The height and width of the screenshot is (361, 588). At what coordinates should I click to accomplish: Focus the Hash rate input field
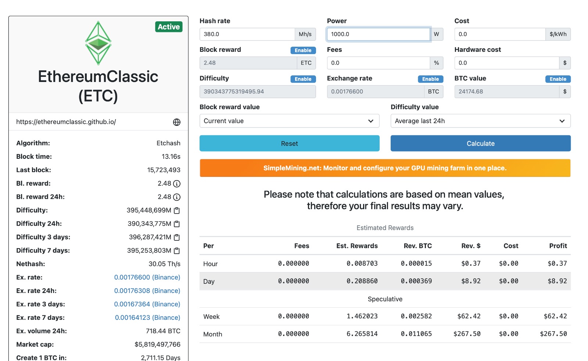247,34
